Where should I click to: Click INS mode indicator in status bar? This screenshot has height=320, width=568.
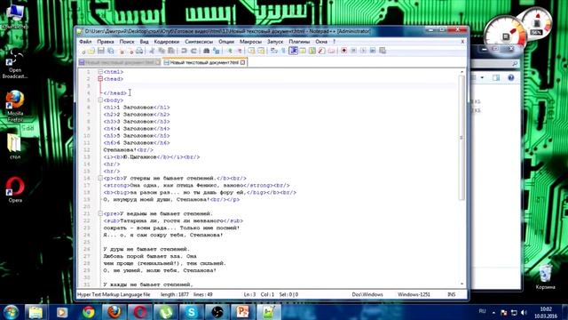tap(452, 294)
